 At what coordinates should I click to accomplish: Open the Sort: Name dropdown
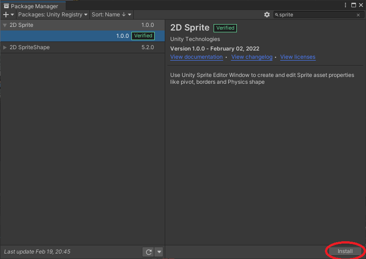coord(111,15)
